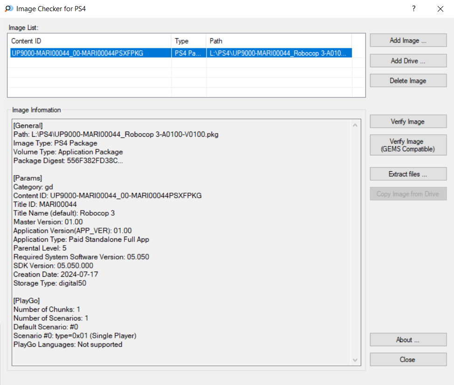The image size is (454, 385).
Task: Run Verify Image (GEMS Compatible)
Action: click(408, 145)
